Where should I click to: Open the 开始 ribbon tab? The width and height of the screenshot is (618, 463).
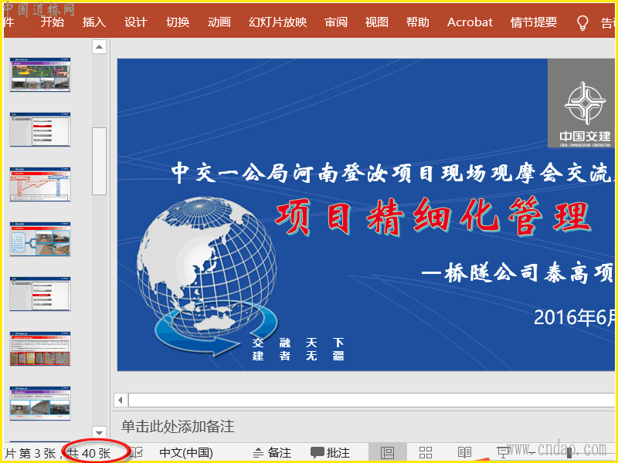[x=52, y=22]
